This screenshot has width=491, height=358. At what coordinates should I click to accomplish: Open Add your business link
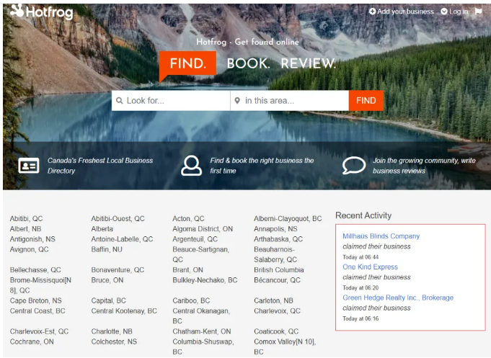[x=402, y=12]
